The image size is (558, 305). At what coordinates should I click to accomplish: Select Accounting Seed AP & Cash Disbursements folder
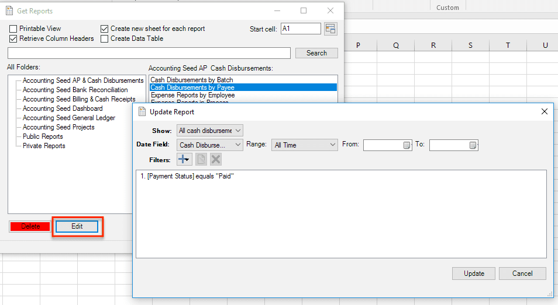83,80
